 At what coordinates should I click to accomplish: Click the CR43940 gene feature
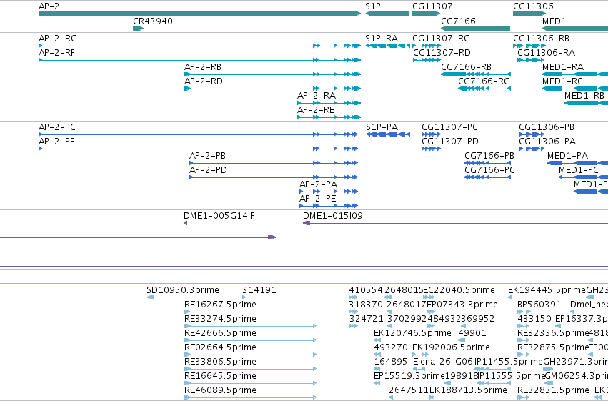pos(139,29)
